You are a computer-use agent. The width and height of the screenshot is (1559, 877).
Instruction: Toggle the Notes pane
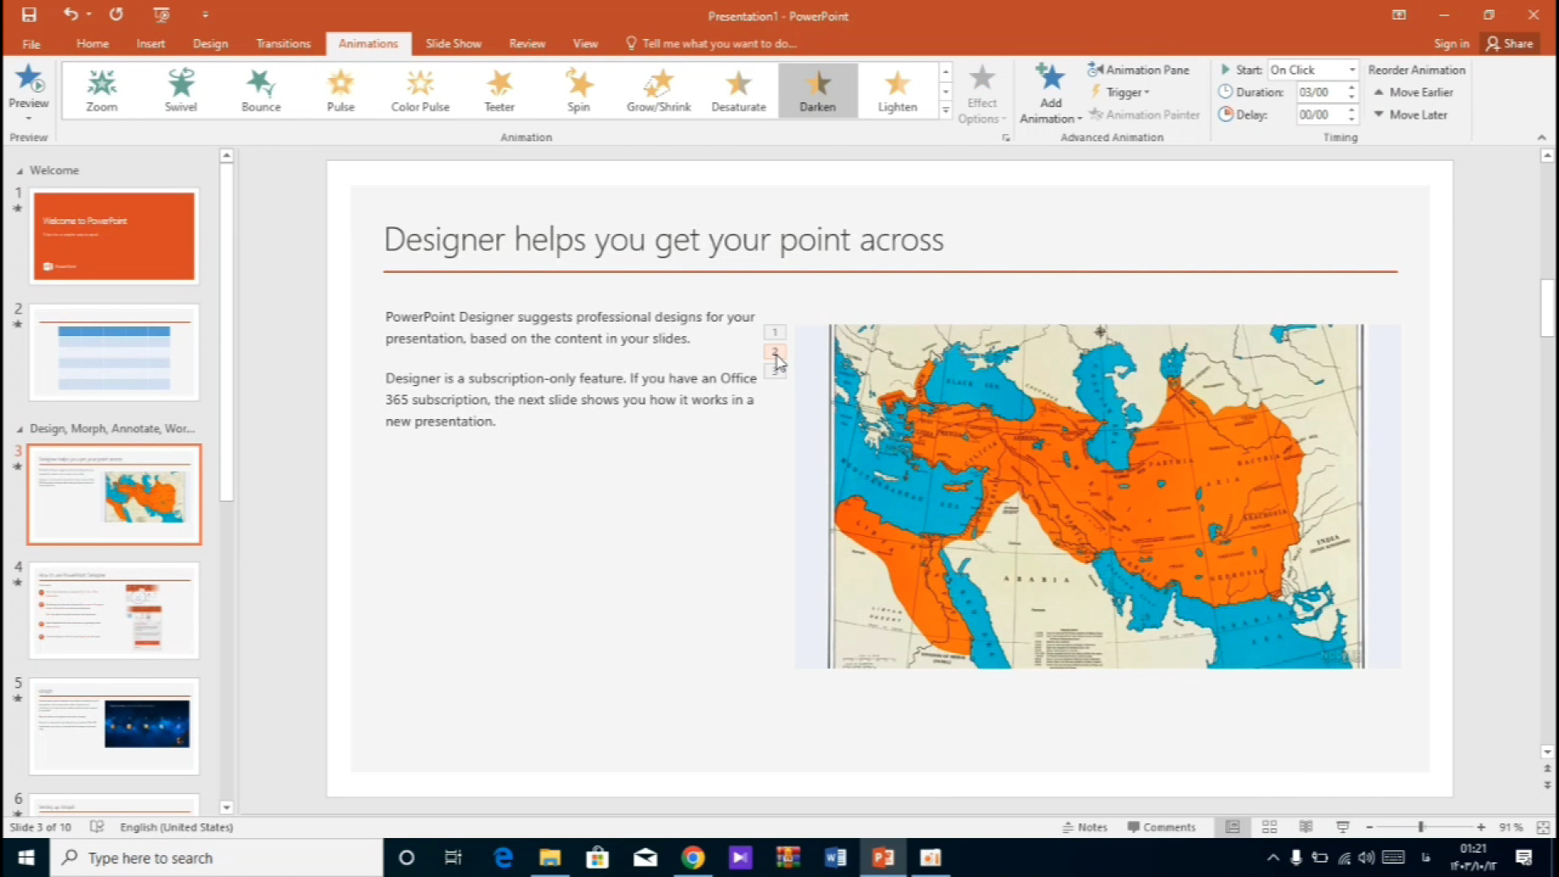point(1085,827)
